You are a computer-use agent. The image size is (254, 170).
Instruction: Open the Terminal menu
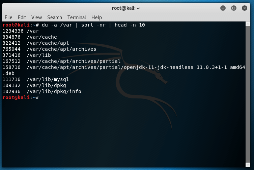(x=77, y=17)
